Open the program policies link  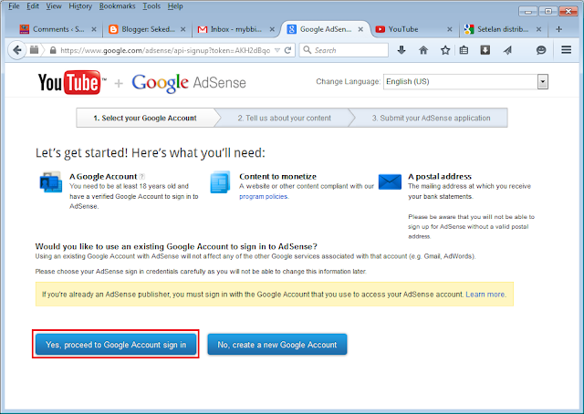click(264, 197)
